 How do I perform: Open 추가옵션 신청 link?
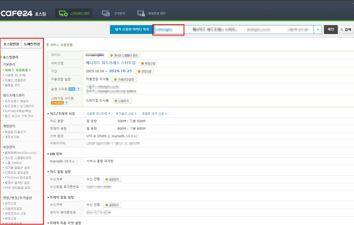[x=126, y=114]
